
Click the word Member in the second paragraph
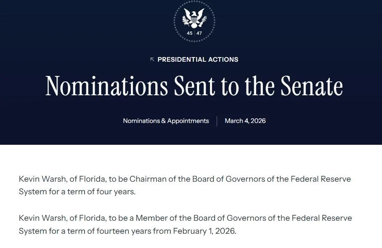(151, 218)
